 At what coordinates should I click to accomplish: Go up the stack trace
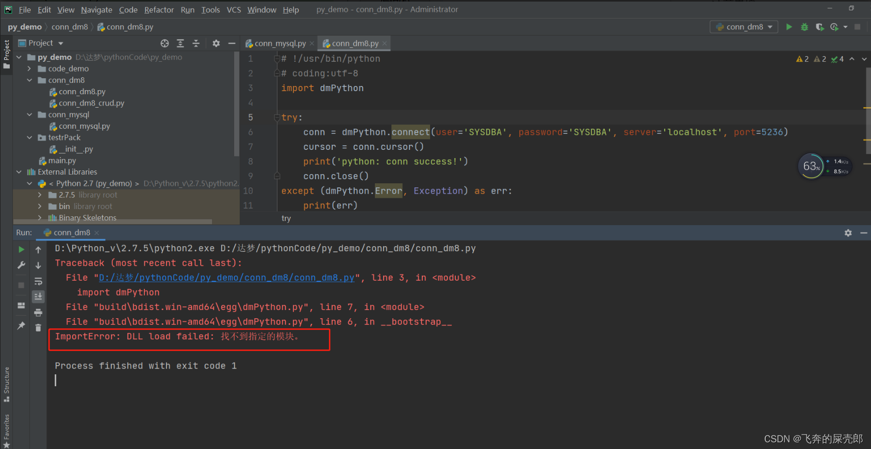(38, 249)
